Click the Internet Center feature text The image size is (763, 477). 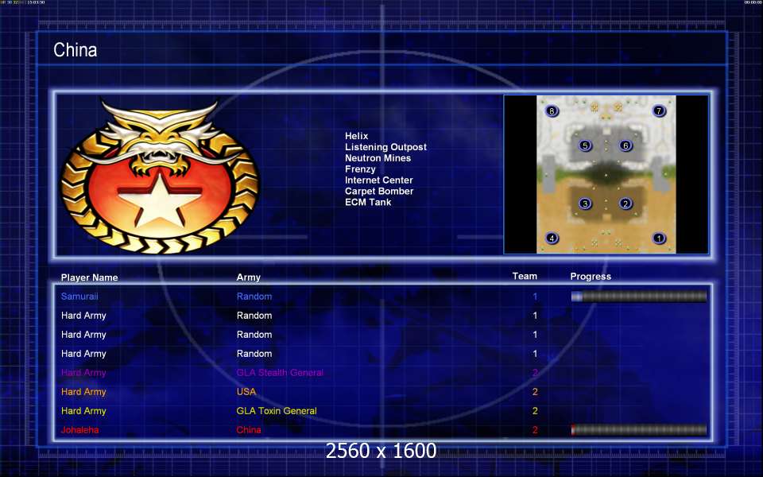[378, 180]
